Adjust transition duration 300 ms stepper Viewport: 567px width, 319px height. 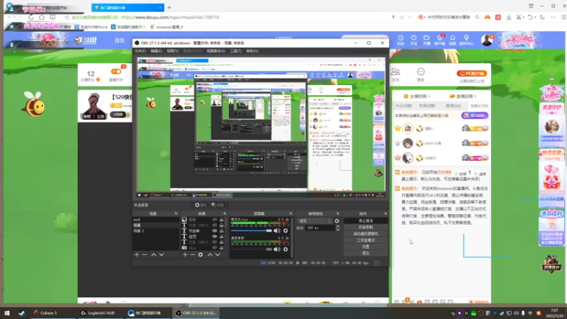click(x=338, y=228)
